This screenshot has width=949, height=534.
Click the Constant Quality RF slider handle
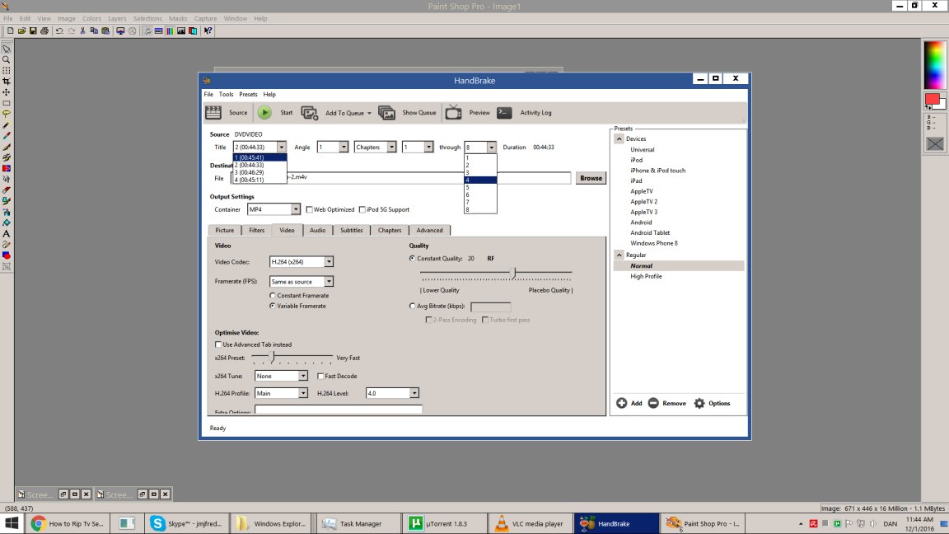[x=514, y=273]
